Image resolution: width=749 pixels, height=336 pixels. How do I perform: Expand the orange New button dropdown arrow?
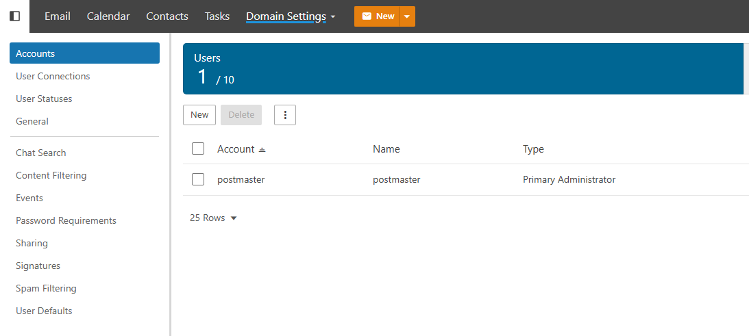point(407,16)
